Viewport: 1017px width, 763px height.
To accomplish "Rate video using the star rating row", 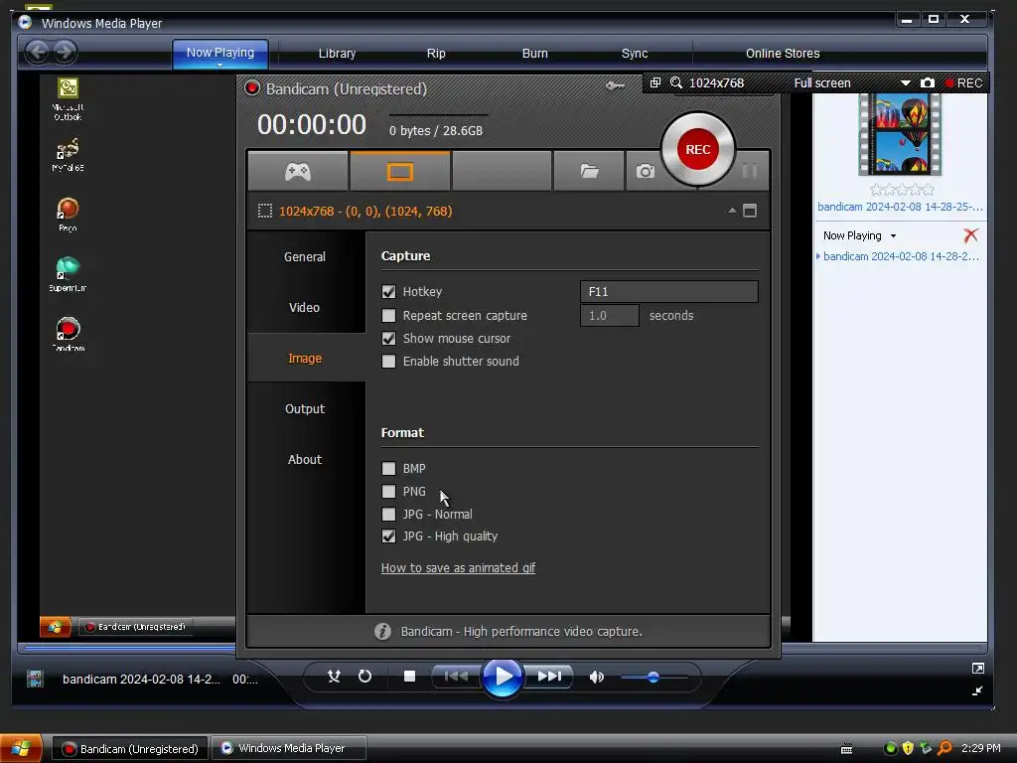I will [902, 190].
